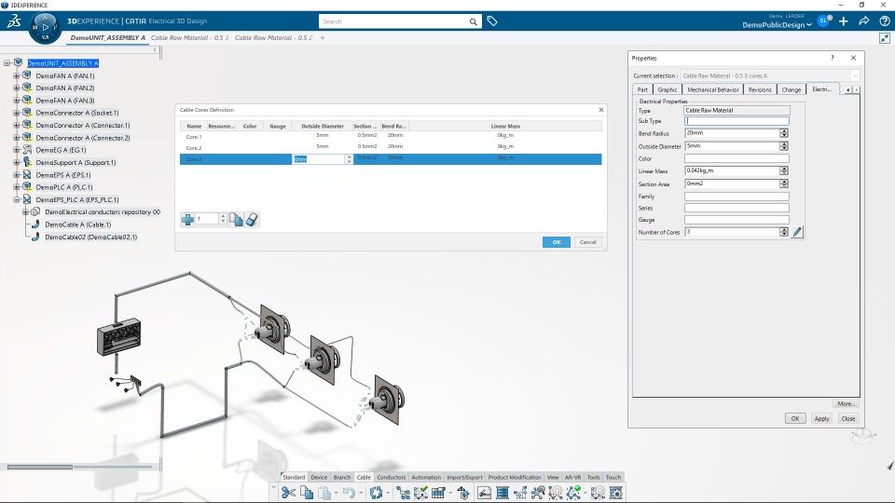
Task: Select the Conductors toolbar tab
Action: pyautogui.click(x=391, y=477)
